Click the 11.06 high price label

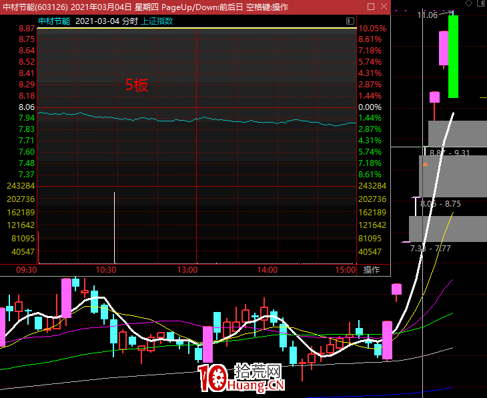tap(427, 15)
